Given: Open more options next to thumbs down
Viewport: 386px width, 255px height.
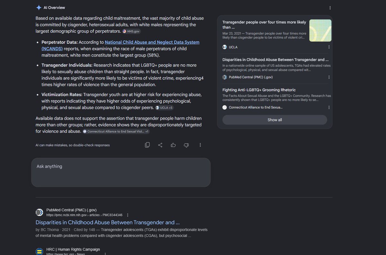Looking at the screenshot, I should point(200,145).
